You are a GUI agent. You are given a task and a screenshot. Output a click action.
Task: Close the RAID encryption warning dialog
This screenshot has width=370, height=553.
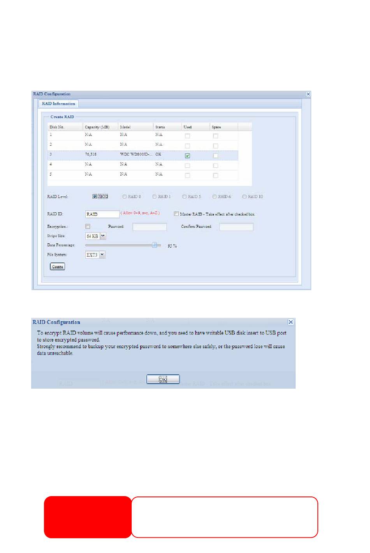[x=291, y=322]
